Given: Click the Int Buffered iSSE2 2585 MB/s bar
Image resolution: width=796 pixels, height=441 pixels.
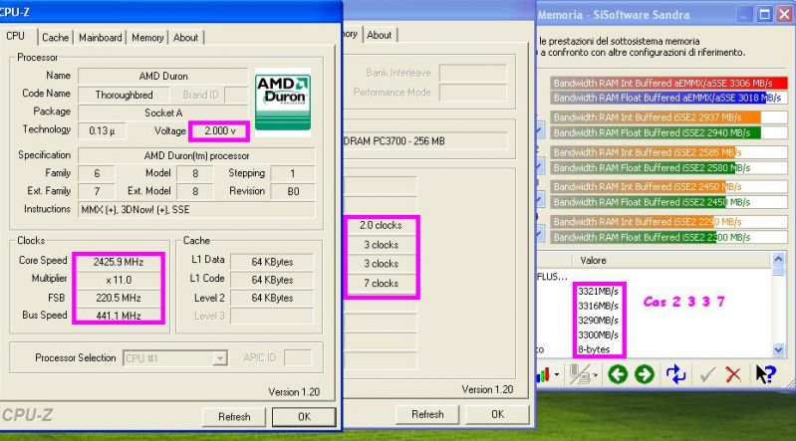Looking at the screenshot, I should point(669,152).
